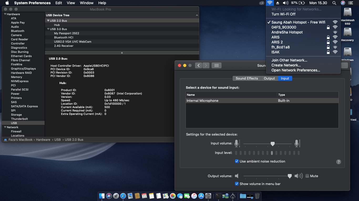Launch Terminal from the Dock
359x201 pixels.
click(218, 196)
